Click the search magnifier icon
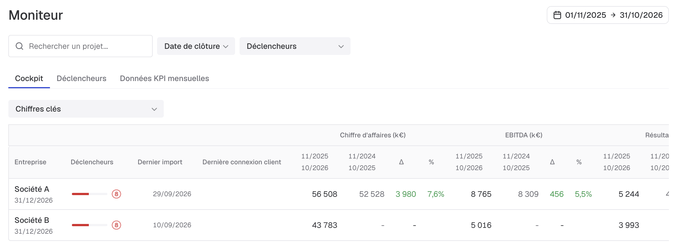This screenshot has height=247, width=680. pos(19,46)
